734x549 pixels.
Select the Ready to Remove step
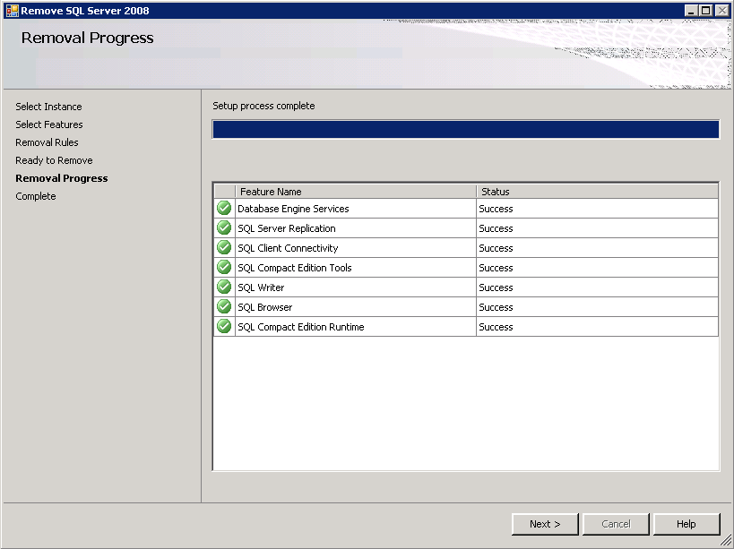click(55, 160)
